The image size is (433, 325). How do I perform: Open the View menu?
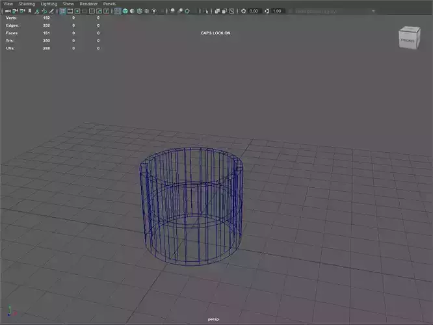click(8, 4)
